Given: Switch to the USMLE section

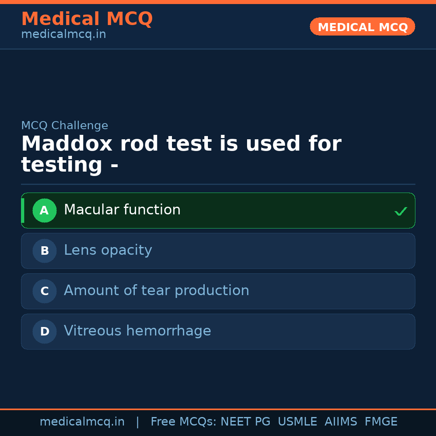Looking at the screenshot, I should coord(298,421).
